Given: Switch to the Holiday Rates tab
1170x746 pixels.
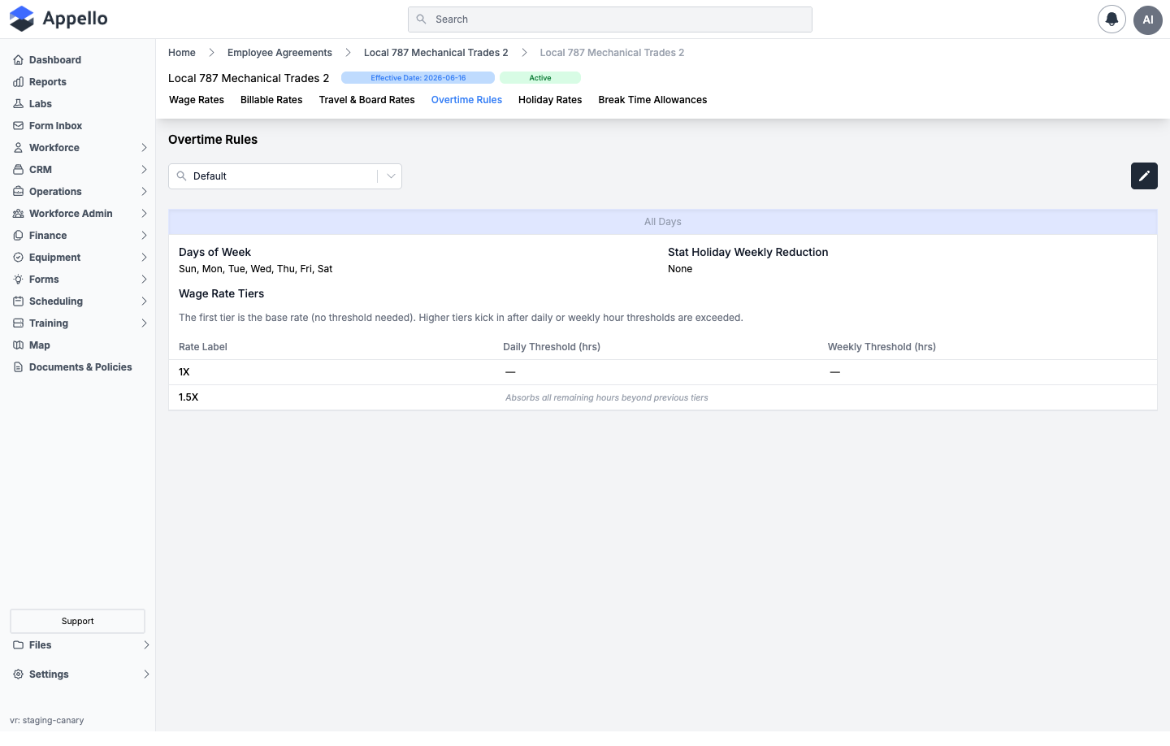Looking at the screenshot, I should [550, 100].
